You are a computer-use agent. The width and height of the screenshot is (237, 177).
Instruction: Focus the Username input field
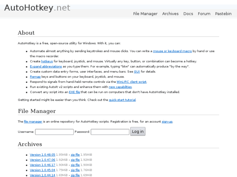[54, 132]
